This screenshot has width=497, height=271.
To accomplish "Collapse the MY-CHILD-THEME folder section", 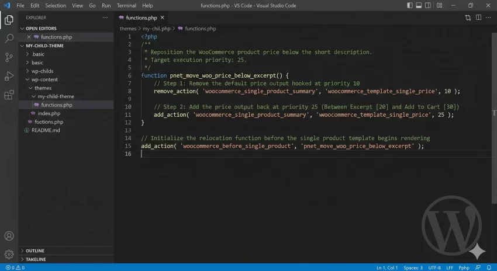I will 66,46.
